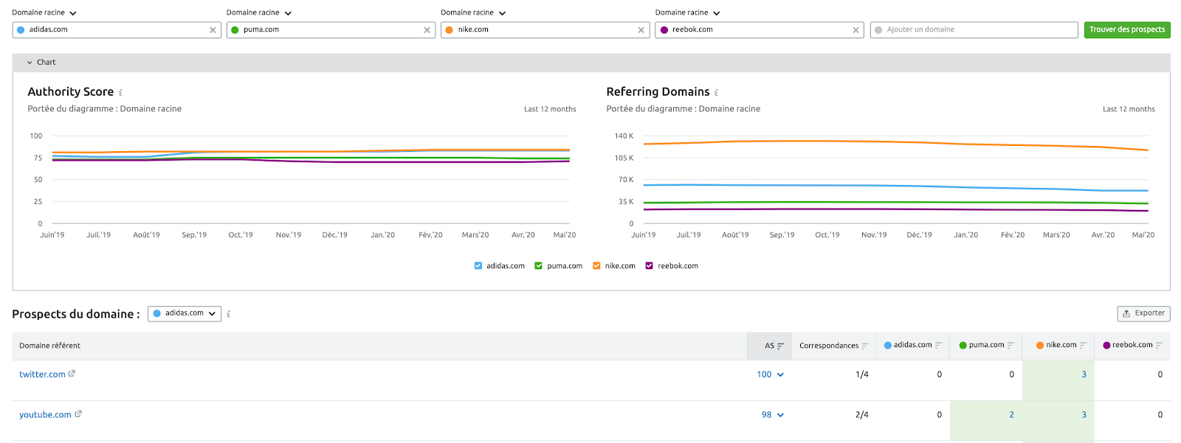
Task: Sort by the AS column icon
Action: click(x=780, y=346)
